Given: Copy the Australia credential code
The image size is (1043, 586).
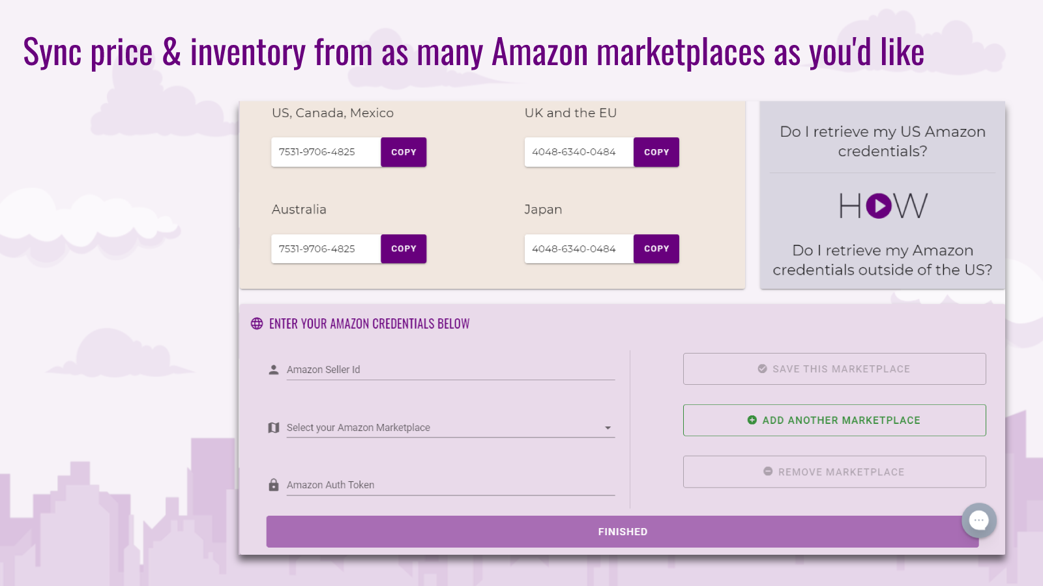Looking at the screenshot, I should (403, 248).
